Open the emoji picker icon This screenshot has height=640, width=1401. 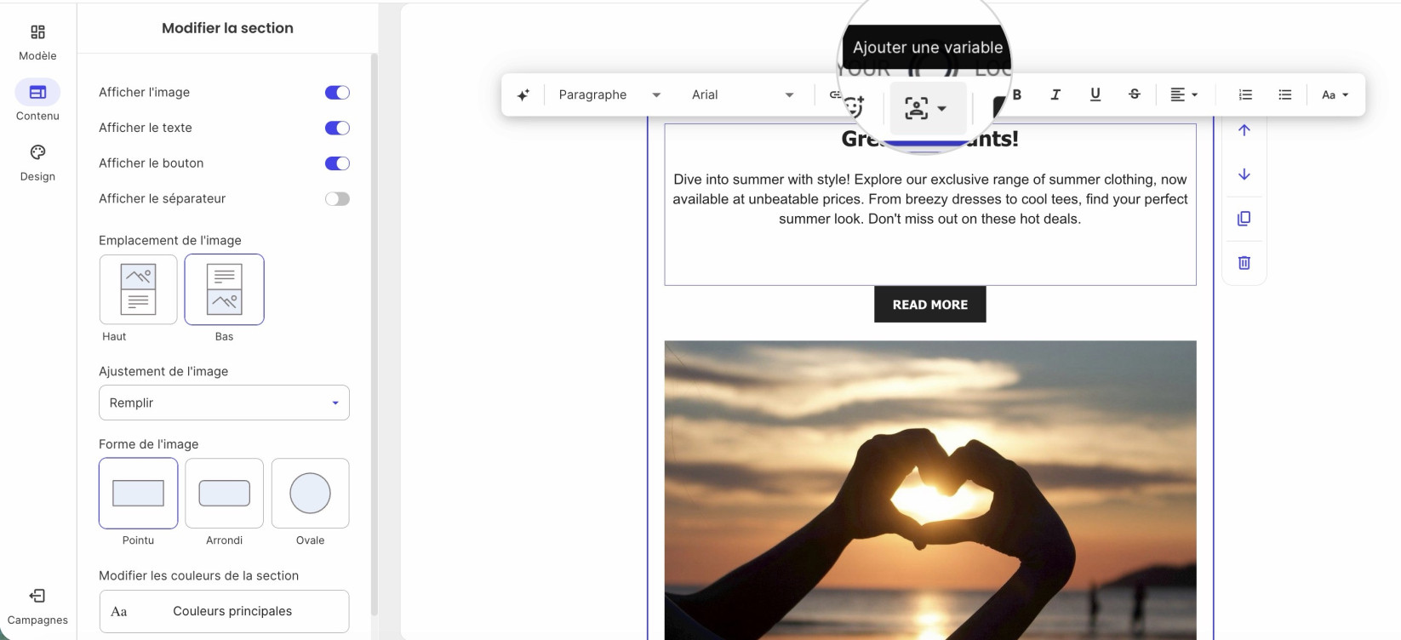(854, 107)
